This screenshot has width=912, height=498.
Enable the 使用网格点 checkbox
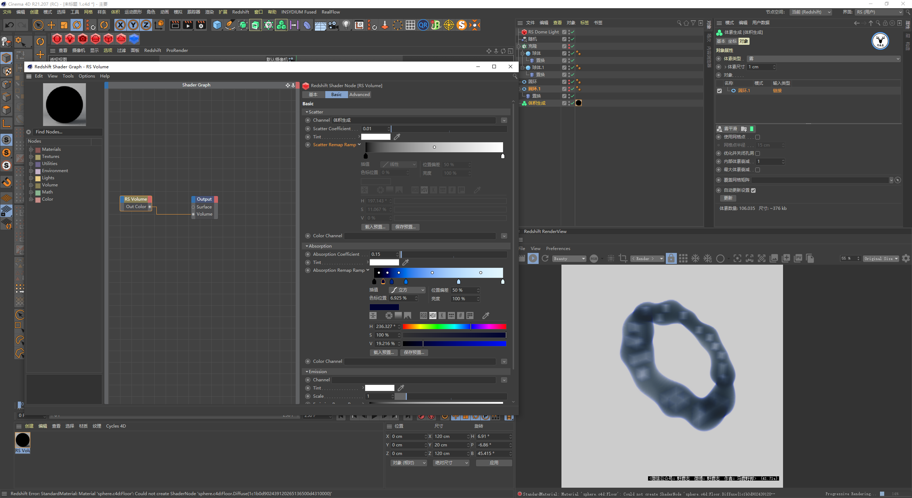[758, 137]
